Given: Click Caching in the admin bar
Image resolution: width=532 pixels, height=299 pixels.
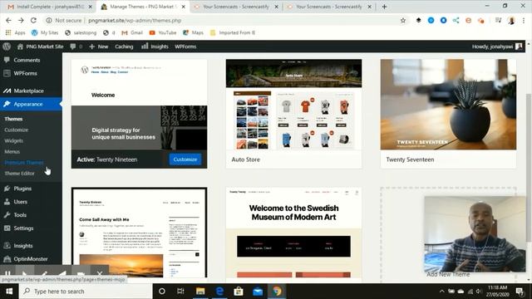Looking at the screenshot, I should 124,47.
